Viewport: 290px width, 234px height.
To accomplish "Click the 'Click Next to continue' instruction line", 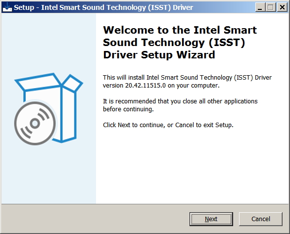I will pyautogui.click(x=168, y=125).
